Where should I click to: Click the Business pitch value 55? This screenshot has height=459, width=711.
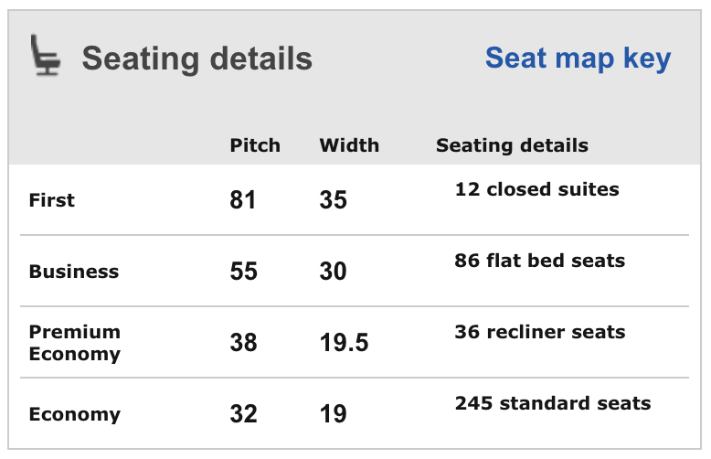tap(244, 271)
